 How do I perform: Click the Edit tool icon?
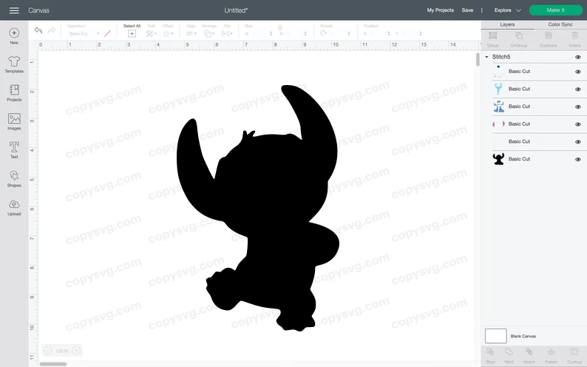tap(150, 34)
